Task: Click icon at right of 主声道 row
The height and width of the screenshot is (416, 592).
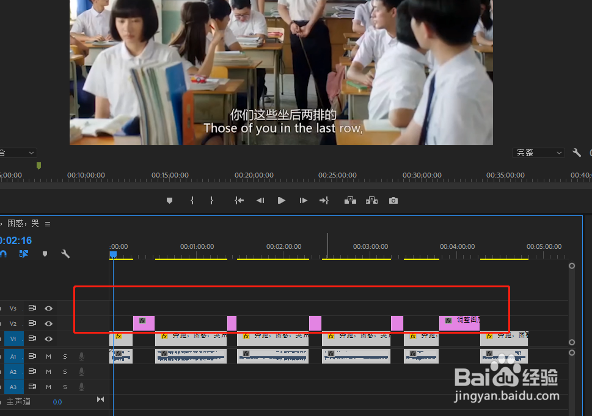Action: (100, 400)
